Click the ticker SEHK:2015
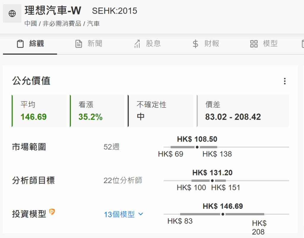 [x=114, y=11]
